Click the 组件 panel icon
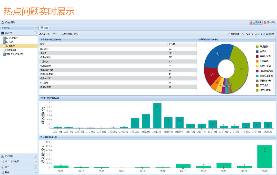 tap(3, 167)
